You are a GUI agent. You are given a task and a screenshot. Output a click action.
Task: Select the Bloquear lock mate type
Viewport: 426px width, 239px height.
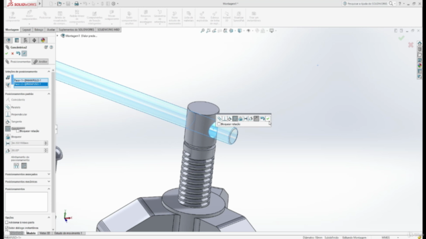pyautogui.click(x=13, y=137)
